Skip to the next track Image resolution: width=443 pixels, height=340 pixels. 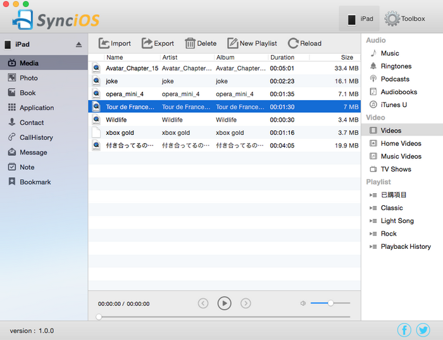(246, 303)
